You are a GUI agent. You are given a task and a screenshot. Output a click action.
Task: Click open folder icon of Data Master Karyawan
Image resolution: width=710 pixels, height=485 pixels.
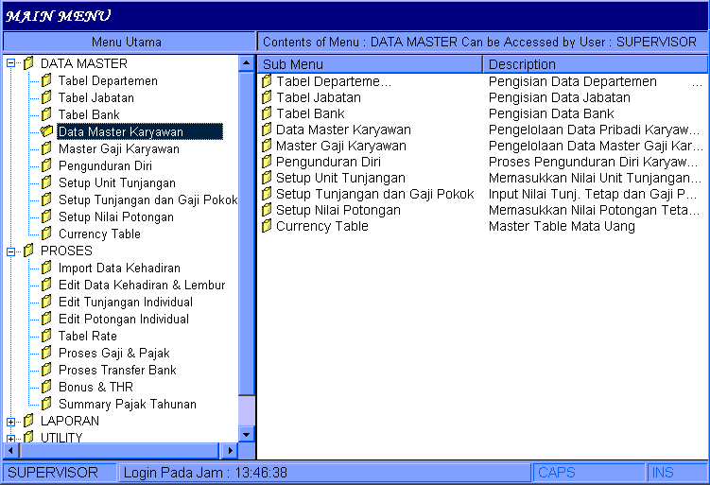[46, 131]
